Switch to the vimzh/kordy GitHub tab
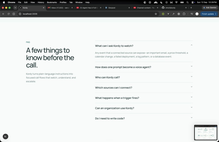The width and height of the screenshot is (219, 142). coord(174,8)
